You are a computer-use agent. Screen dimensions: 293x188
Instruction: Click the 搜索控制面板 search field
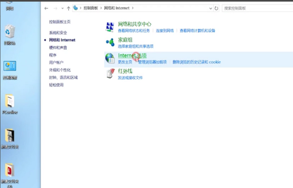(255, 8)
